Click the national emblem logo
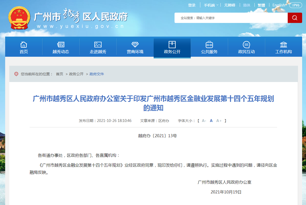 pos(19,18)
